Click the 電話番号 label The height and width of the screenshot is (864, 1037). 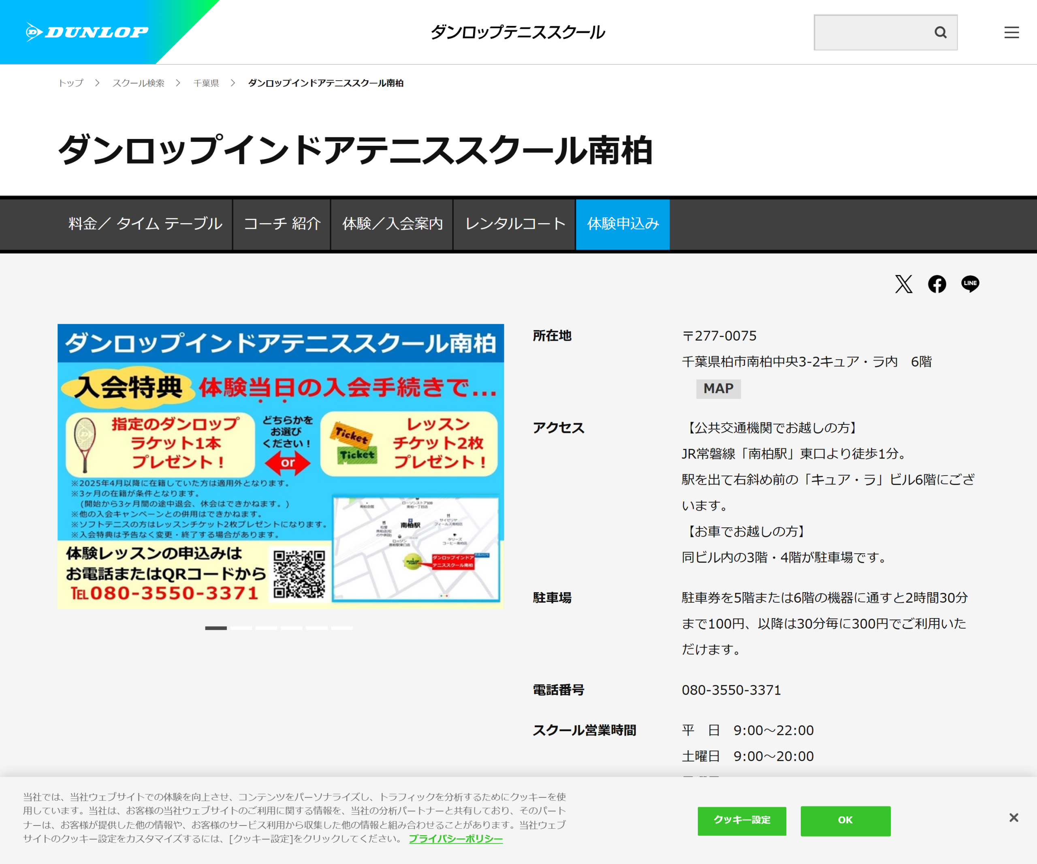[x=558, y=690]
